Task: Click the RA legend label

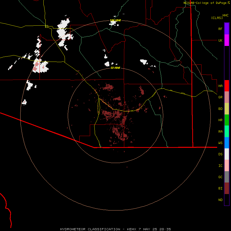Action: [x=220, y=132]
